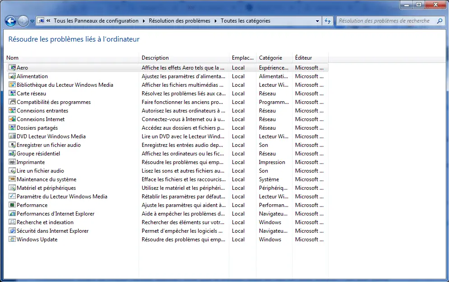The width and height of the screenshot is (449, 282).
Task: Click the Groupe résidentiel icon
Action: [12, 154]
